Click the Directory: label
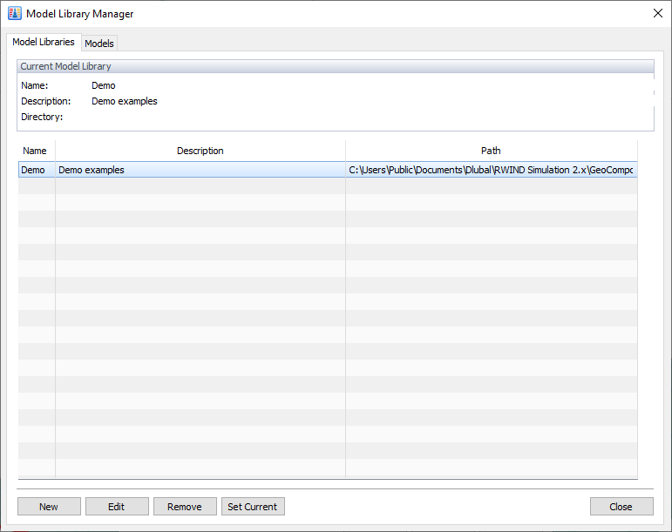The width and height of the screenshot is (672, 532). [x=42, y=117]
